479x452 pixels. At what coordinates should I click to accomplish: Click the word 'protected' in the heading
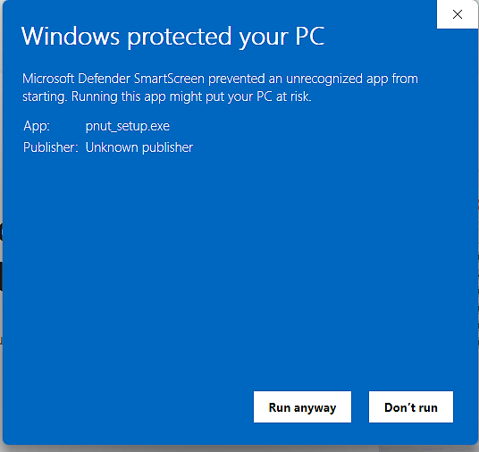coord(180,38)
